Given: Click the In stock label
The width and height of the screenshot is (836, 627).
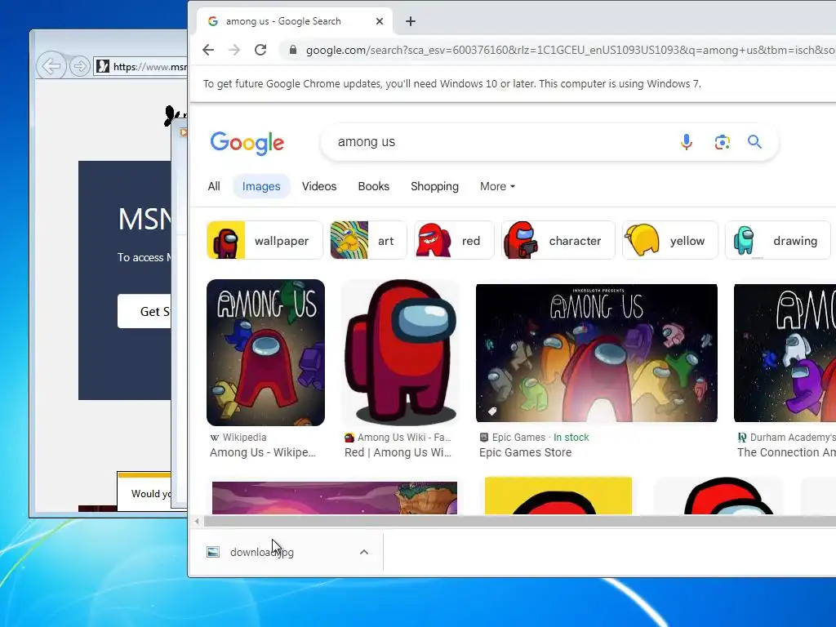Looking at the screenshot, I should [571, 438].
